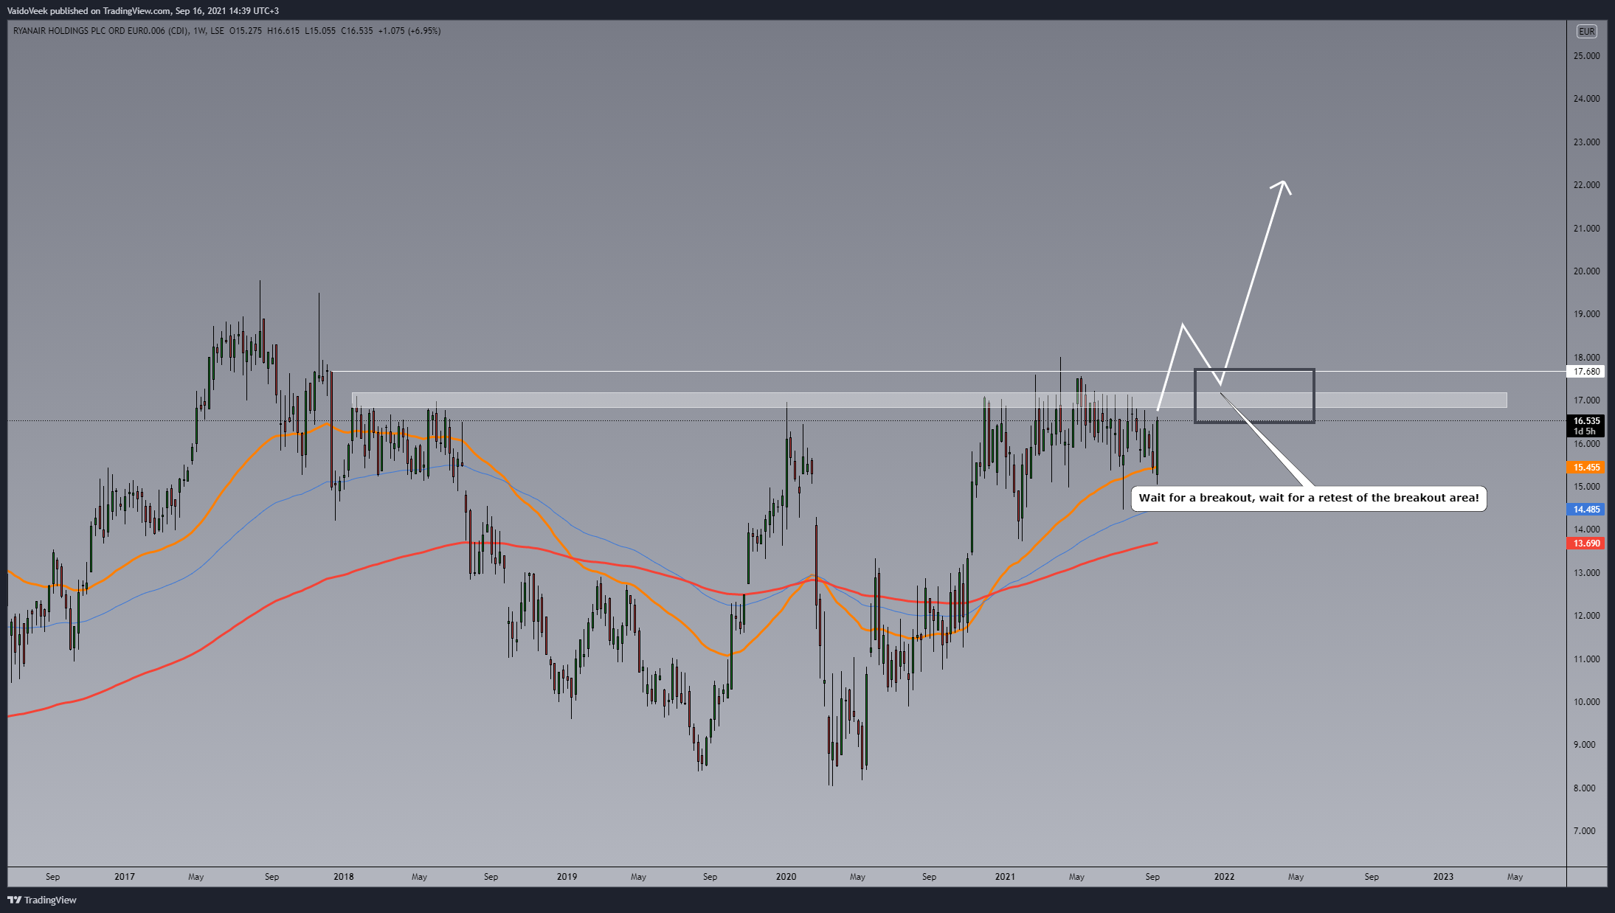Click the 2022 time axis label

pyautogui.click(x=1224, y=877)
